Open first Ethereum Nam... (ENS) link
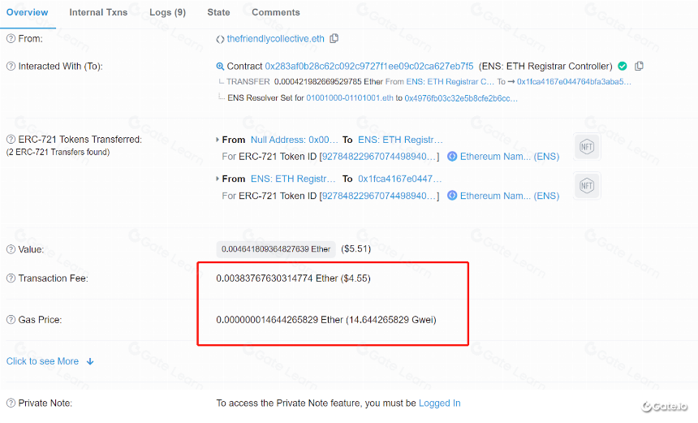Viewport: 698px width, 423px height. click(510, 156)
